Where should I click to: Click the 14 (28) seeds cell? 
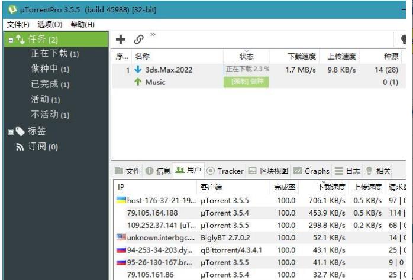tap(386, 70)
